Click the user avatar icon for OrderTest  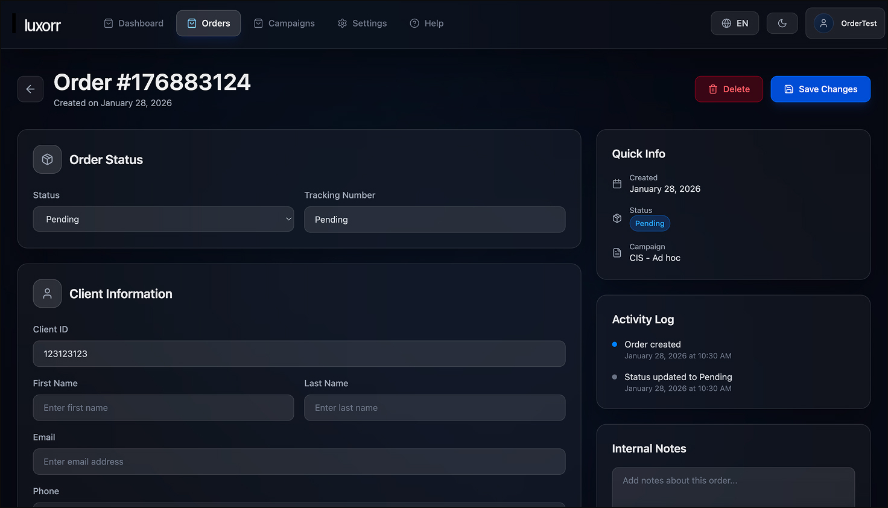(823, 24)
